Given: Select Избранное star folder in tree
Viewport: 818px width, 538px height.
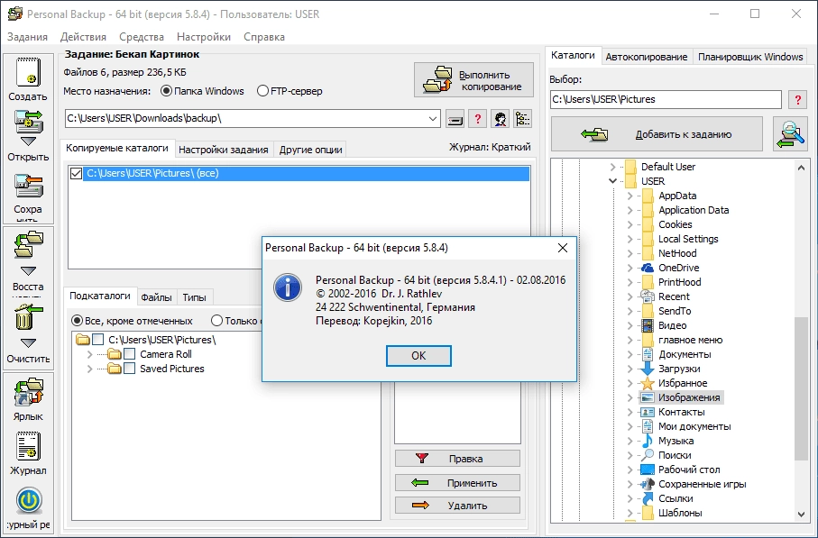Looking at the screenshot, I should [x=683, y=383].
